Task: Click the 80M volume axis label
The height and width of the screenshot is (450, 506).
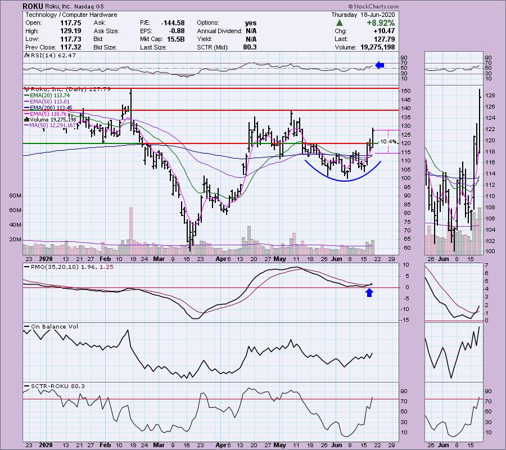Action: (15, 196)
